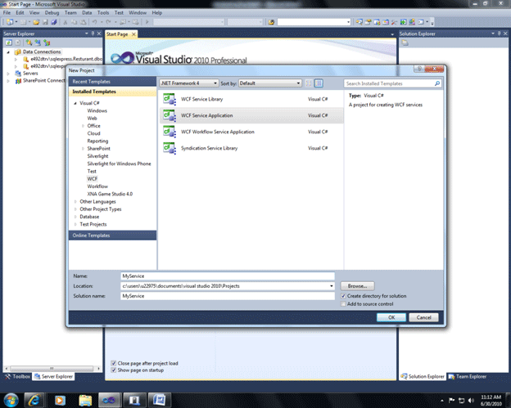Select the XNA Game Studio 4.0 category
Screen dimensions: 511x408
(110, 194)
